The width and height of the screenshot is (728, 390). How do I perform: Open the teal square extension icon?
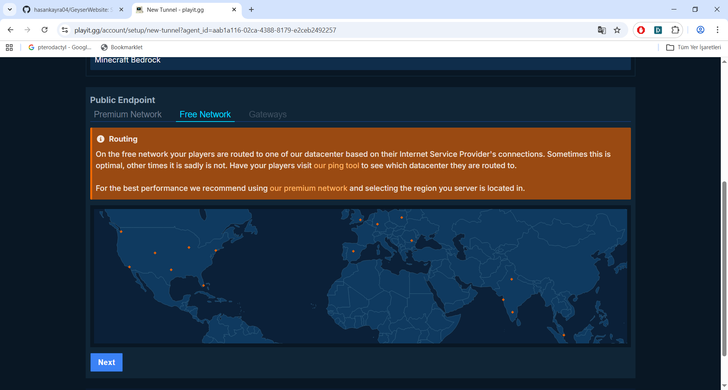click(658, 30)
